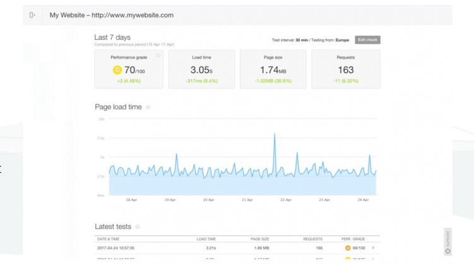Click orange grade badge in first test row
This screenshot has height=264, width=474.
(x=347, y=248)
